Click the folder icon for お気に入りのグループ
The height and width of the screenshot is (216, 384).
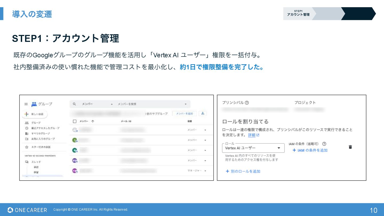[x=27, y=139]
